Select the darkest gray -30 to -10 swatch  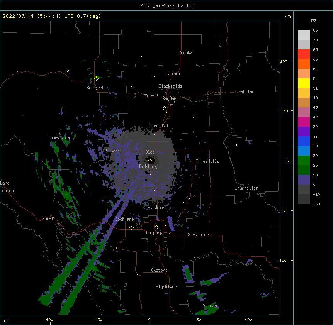(304, 199)
